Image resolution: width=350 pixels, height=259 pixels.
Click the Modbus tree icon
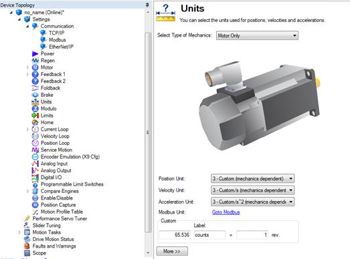coord(43,40)
